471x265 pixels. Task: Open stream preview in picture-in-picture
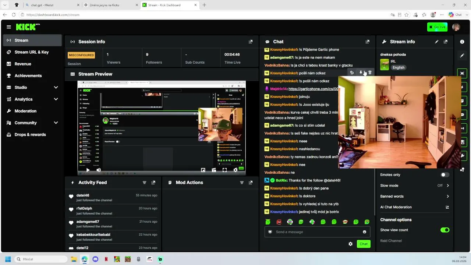pos(203,170)
